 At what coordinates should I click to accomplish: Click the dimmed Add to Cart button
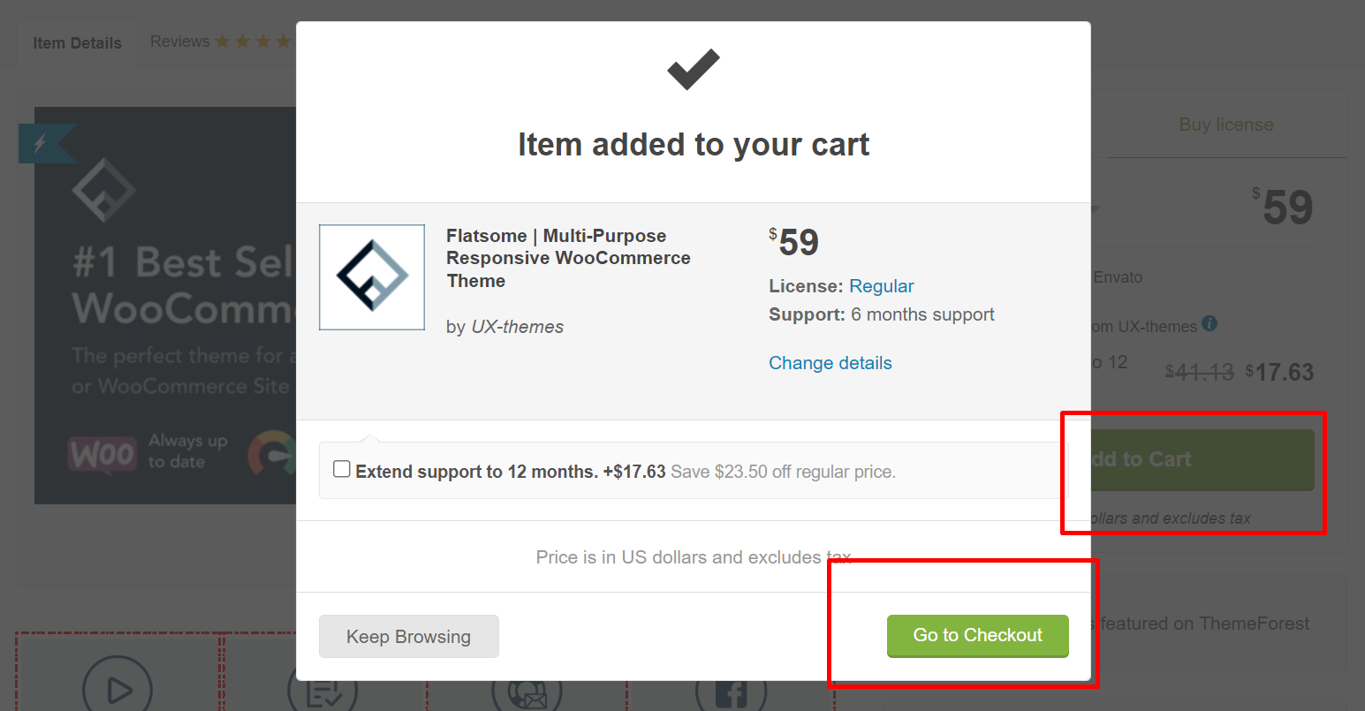[x=1202, y=460]
